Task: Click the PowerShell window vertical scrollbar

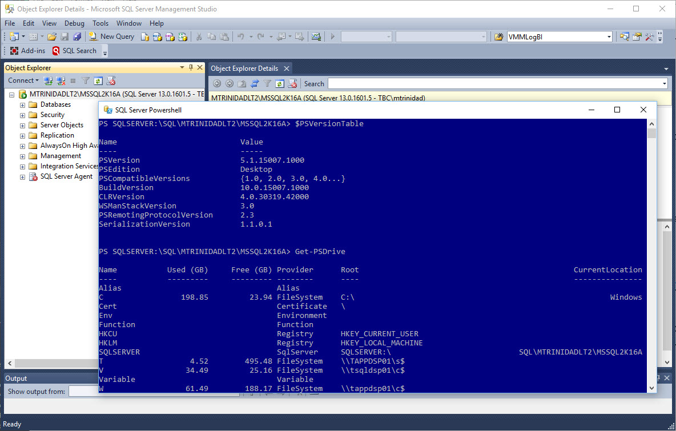Action: (651, 256)
